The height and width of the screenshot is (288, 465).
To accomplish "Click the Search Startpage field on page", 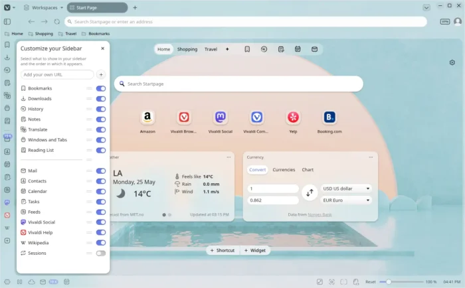I will coord(238,84).
